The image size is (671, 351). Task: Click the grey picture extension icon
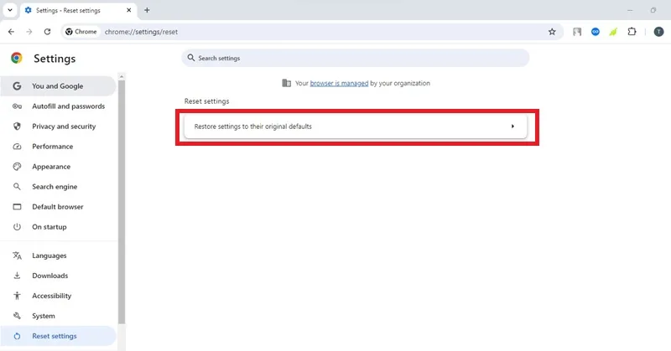click(x=577, y=32)
